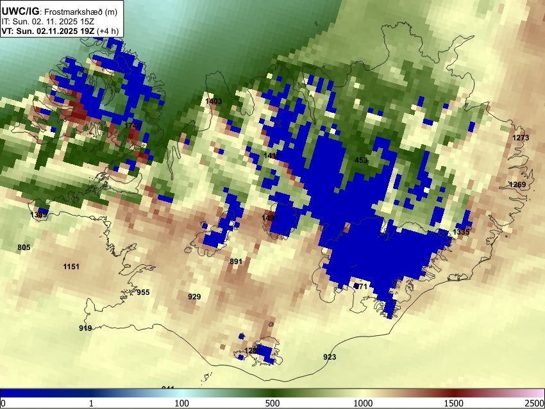Click the initial time line IT: Sun. 02. 11. 2025 15Z
The width and height of the screenshot is (545, 409).
point(47,22)
